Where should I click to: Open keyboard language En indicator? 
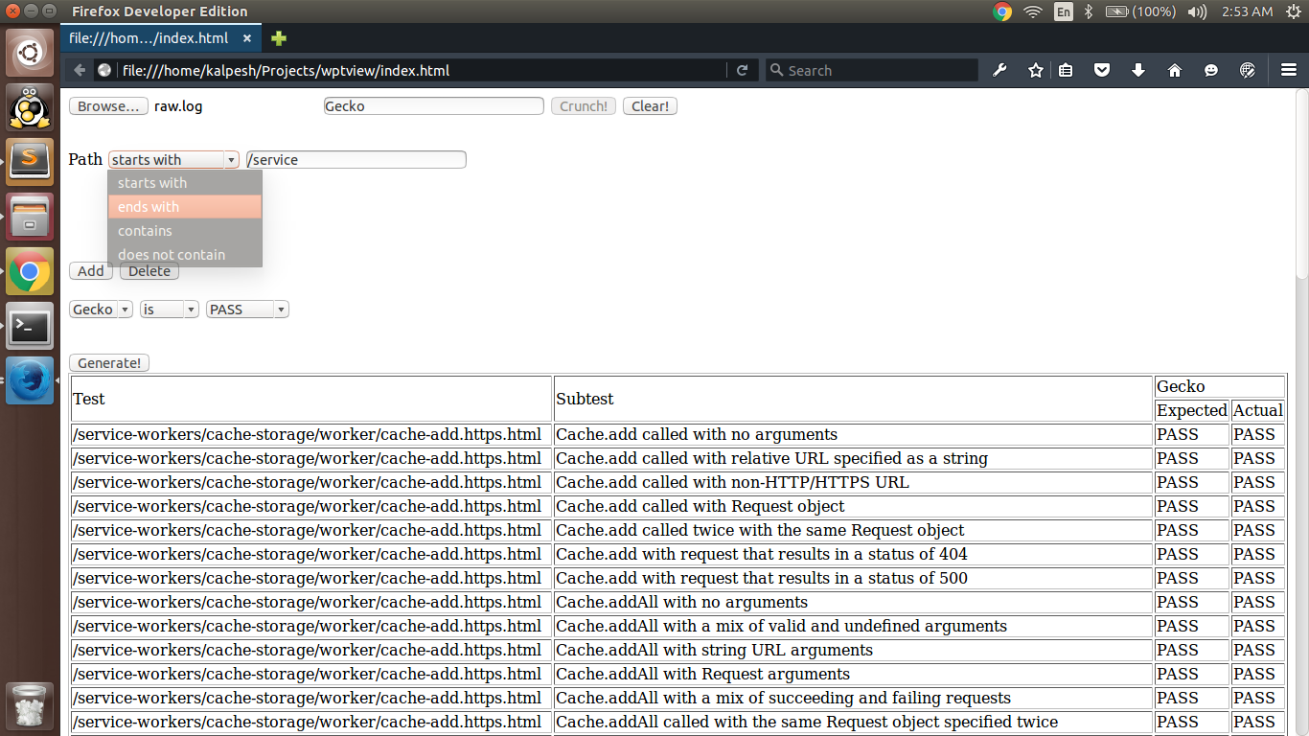[x=1064, y=11]
